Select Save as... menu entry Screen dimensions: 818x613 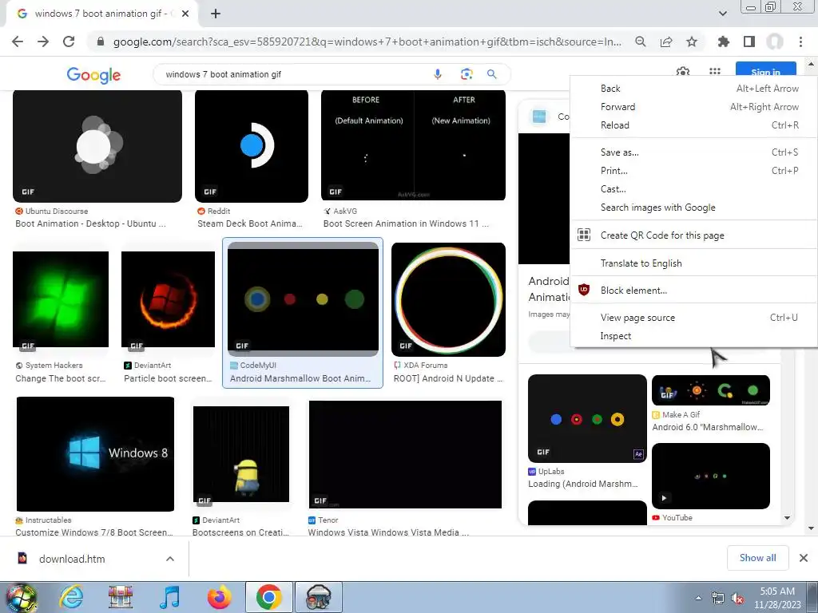coord(694,152)
